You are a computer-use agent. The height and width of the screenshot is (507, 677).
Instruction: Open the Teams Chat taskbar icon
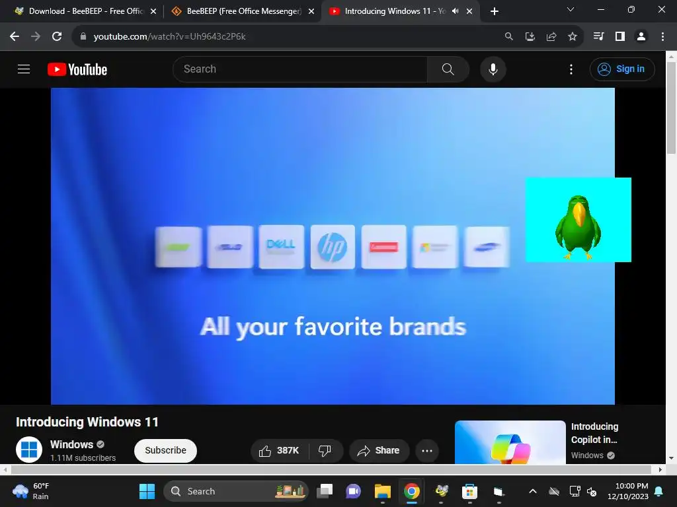[x=354, y=491]
